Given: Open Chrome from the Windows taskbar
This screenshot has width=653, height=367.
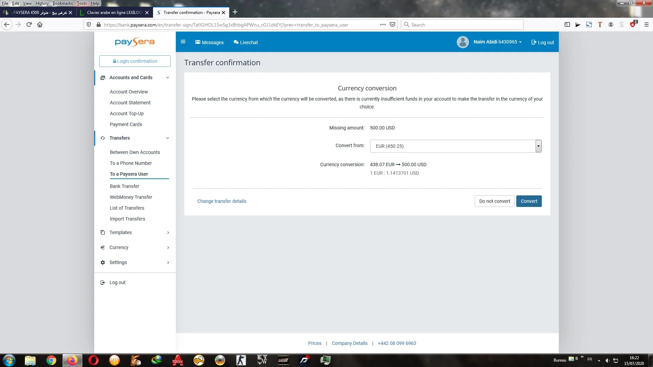Looking at the screenshot, I should click(x=51, y=360).
